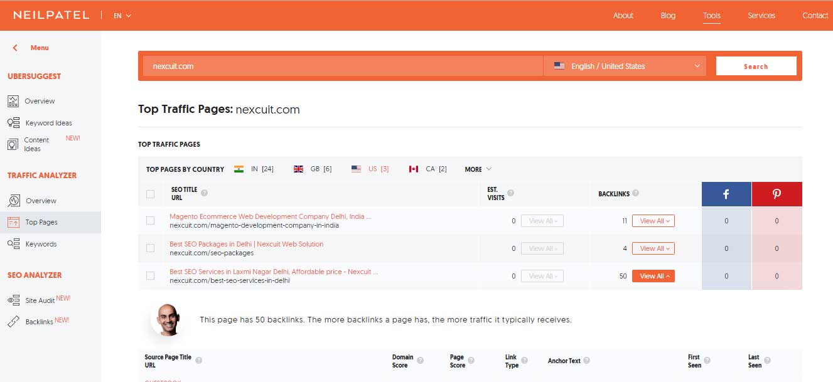833x382 pixels.
Task: Expand the MORE countries dropdown
Action: point(478,169)
